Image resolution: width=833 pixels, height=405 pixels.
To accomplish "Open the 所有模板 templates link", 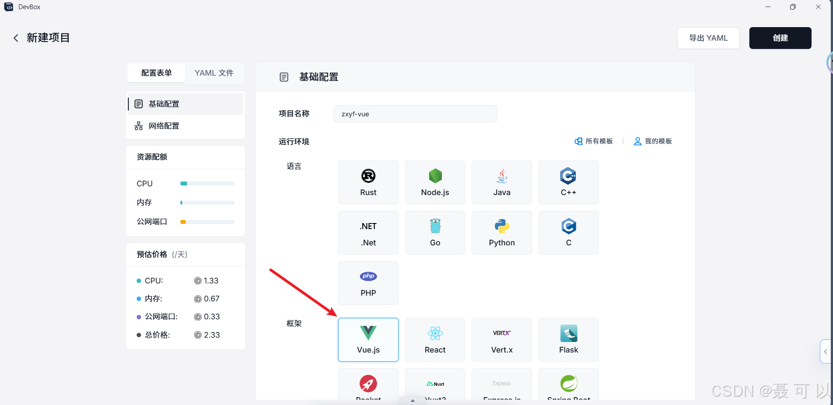I will click(593, 141).
